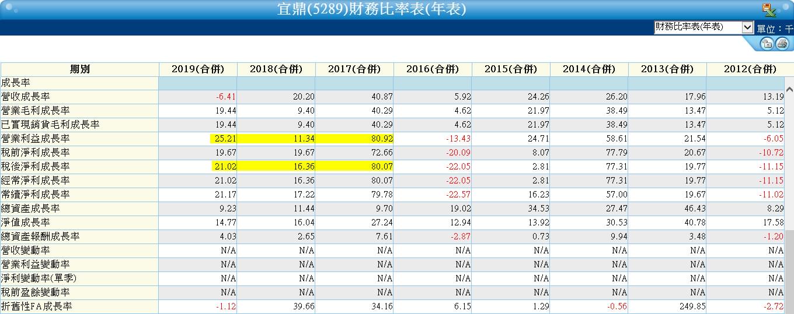Screen dimensions: 794x314
Task: Select the 稅前淨利成長率 row label
Action: click(36, 153)
